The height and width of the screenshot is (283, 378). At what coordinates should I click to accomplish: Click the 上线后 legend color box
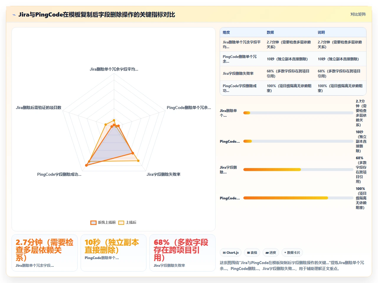pyautogui.click(x=121, y=222)
